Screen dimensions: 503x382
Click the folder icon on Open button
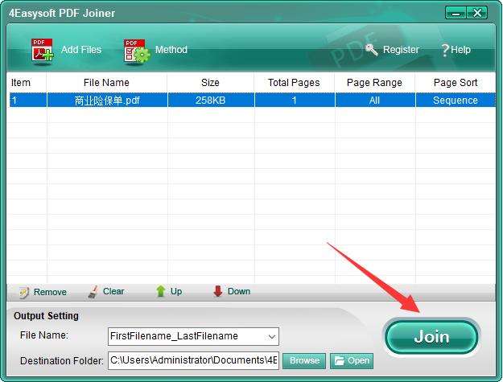pos(339,361)
